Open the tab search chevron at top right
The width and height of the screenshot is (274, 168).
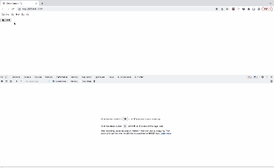pos(271,3)
